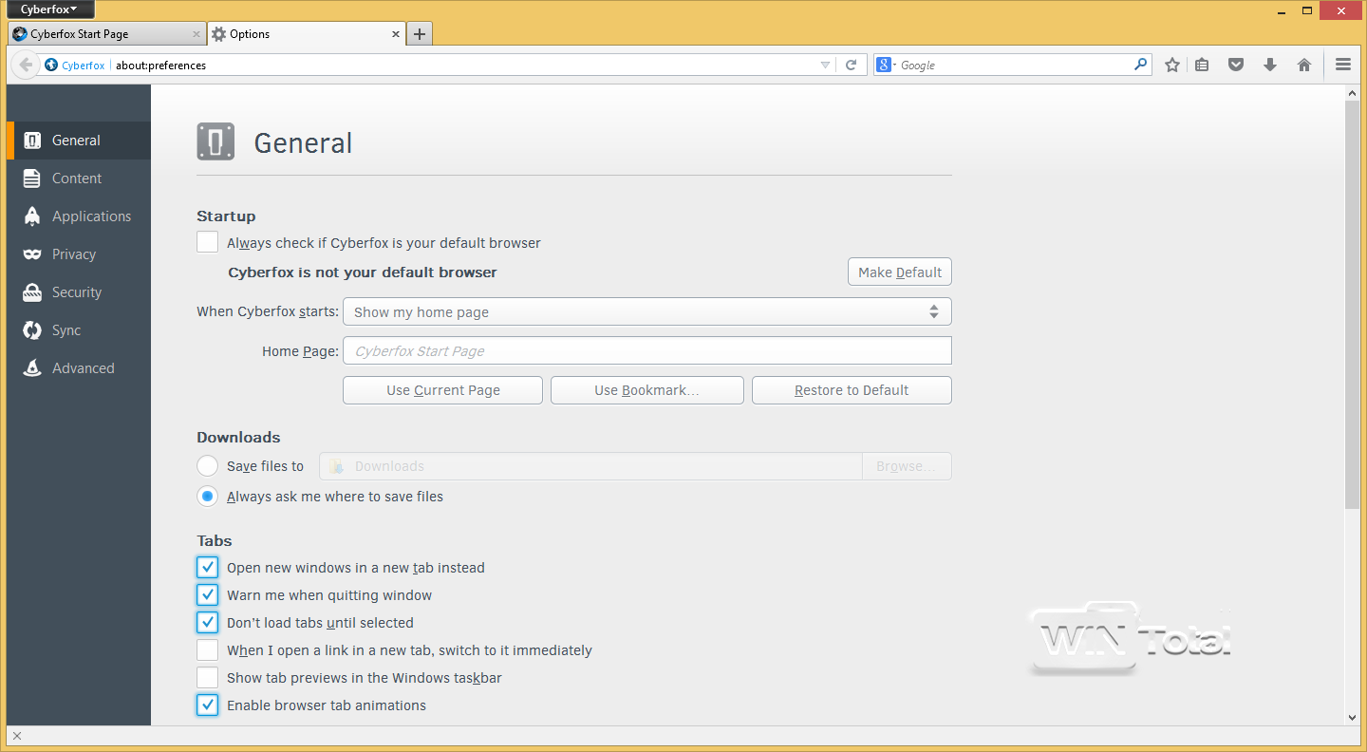The image size is (1367, 752).
Task: Open the Advanced preferences category
Action: click(x=79, y=368)
